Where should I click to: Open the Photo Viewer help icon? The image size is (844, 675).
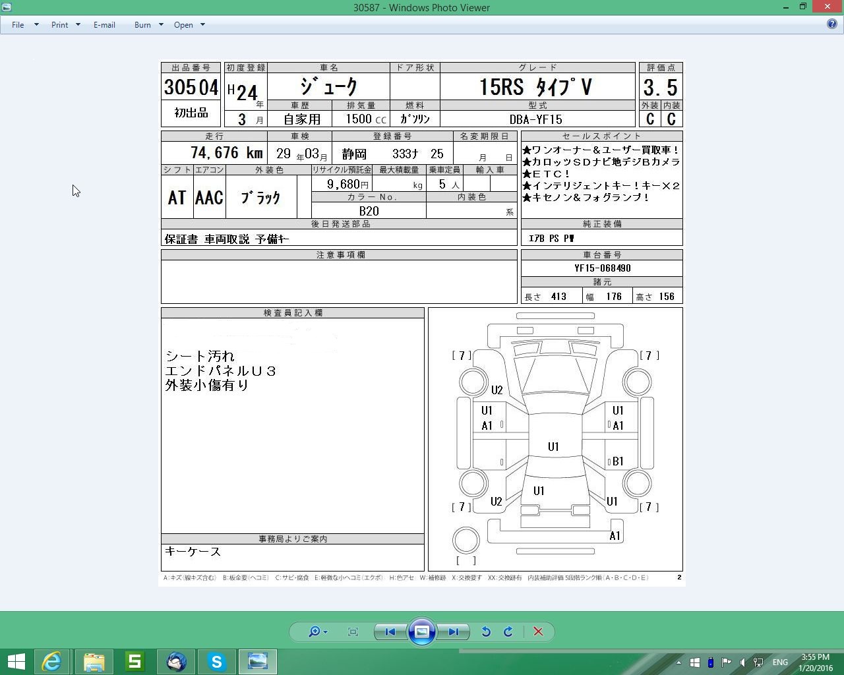point(832,24)
